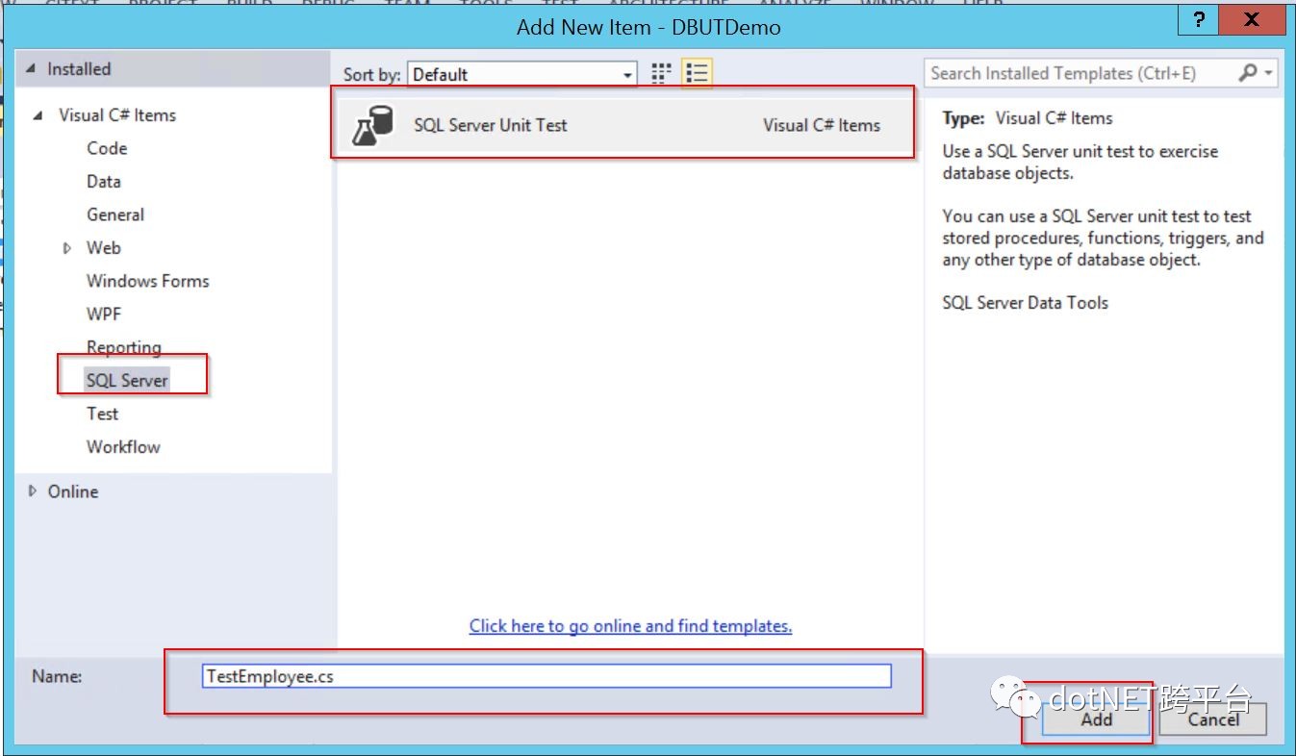1296x756 pixels.
Task: Select the Installed templates heading
Action: (x=79, y=69)
